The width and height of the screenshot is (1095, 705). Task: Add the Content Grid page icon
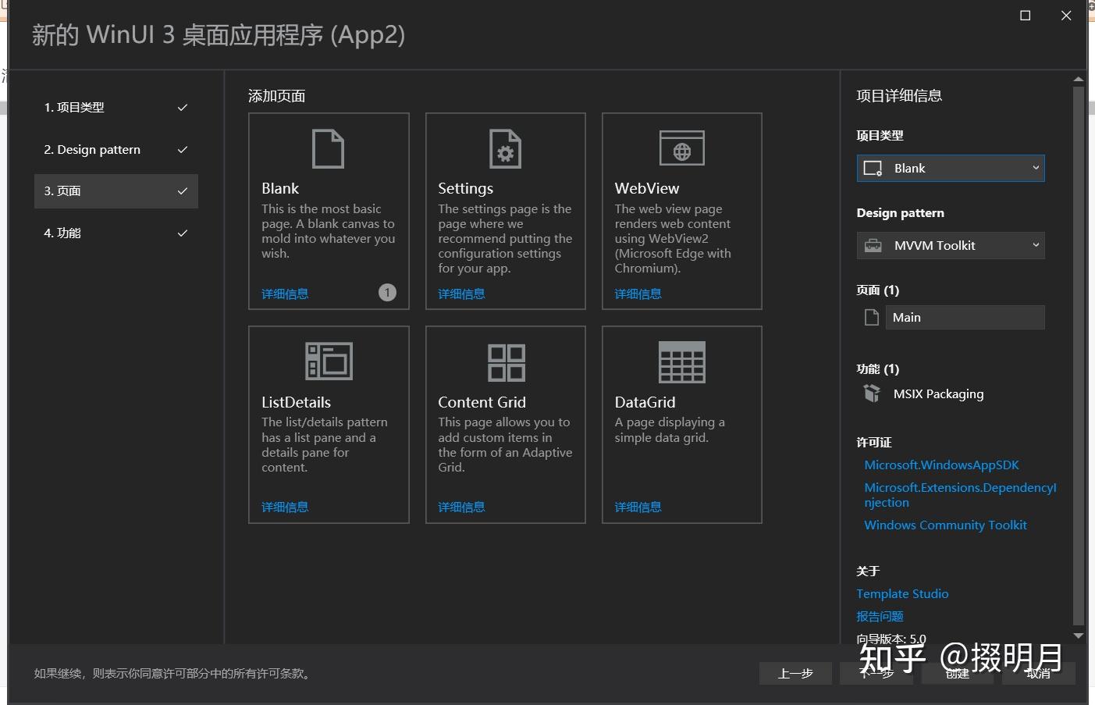(x=506, y=362)
